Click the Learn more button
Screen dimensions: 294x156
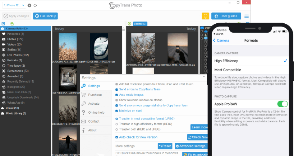point(199,127)
